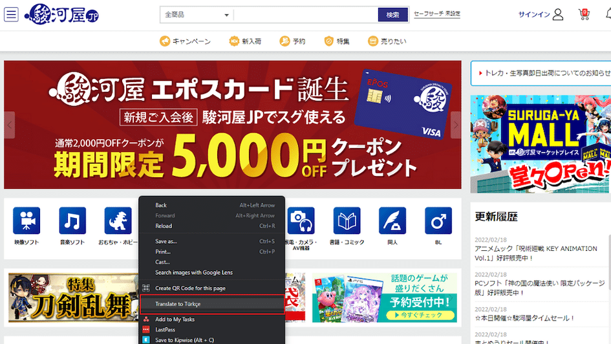
Task: Open the 話題のゲーム 予約受付中 banner
Action: 385,297
